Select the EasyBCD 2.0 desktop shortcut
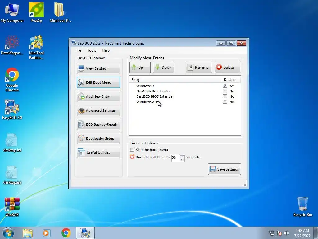Screen dimensions: 318x239 click(12, 110)
